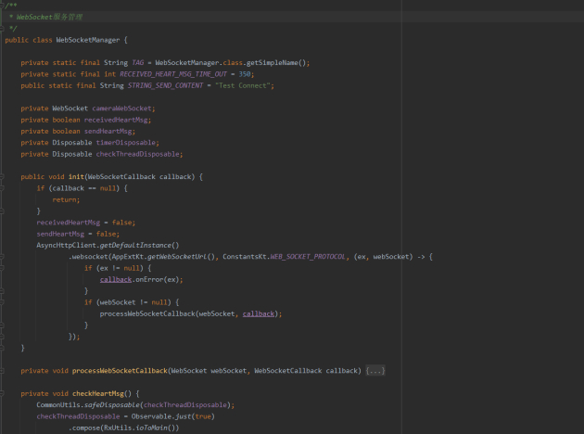Click the WEB_SOCKET_PROTOCOL constant reference
Viewport: 584px width, 434px height.
click(x=311, y=256)
